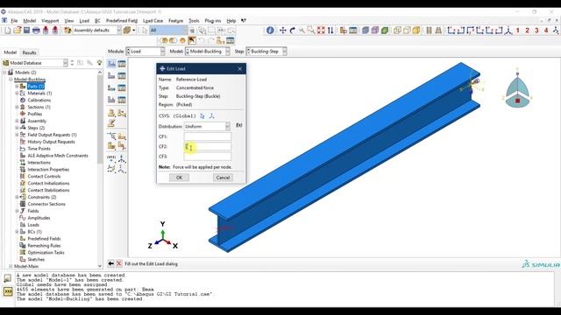This screenshot has height=315, width=561.
Task: Select Predefined Fields tree item
Action: pos(44,239)
